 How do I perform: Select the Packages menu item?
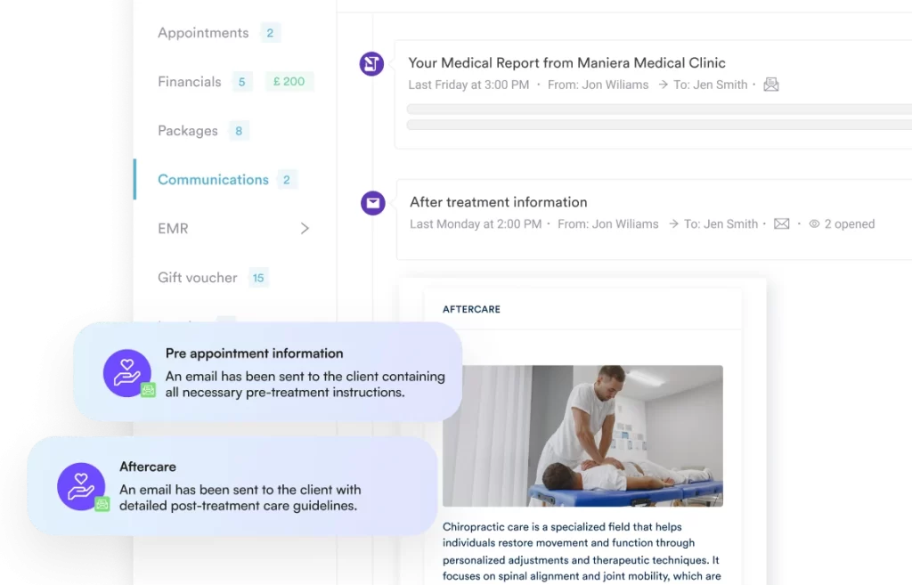188,131
